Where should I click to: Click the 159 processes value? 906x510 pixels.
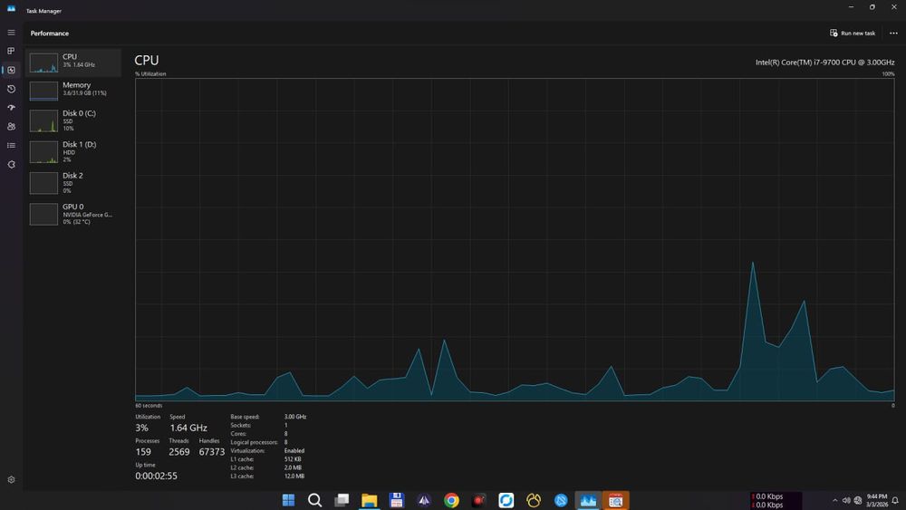click(143, 452)
